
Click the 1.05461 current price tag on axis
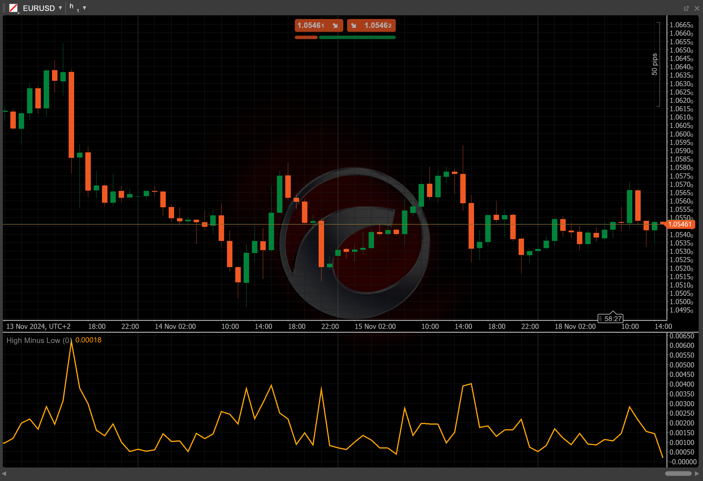(x=679, y=224)
